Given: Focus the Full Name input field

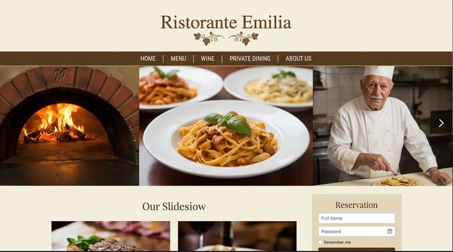Looking at the screenshot, I should click(x=357, y=218).
